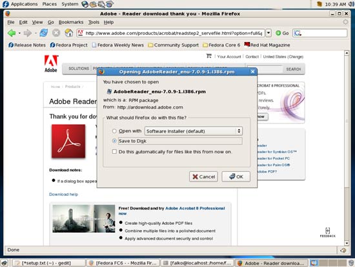Screen dimensions: 355x267
Task: Click SOLUTIONS in the Adobe navigation bar
Action: pyautogui.click(x=79, y=69)
